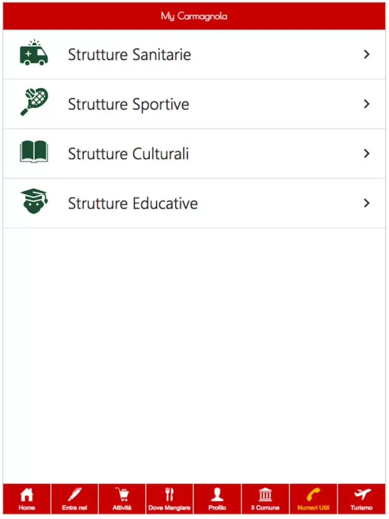389x519 pixels.
Task: Click the tennis racket icon
Action: click(x=34, y=102)
